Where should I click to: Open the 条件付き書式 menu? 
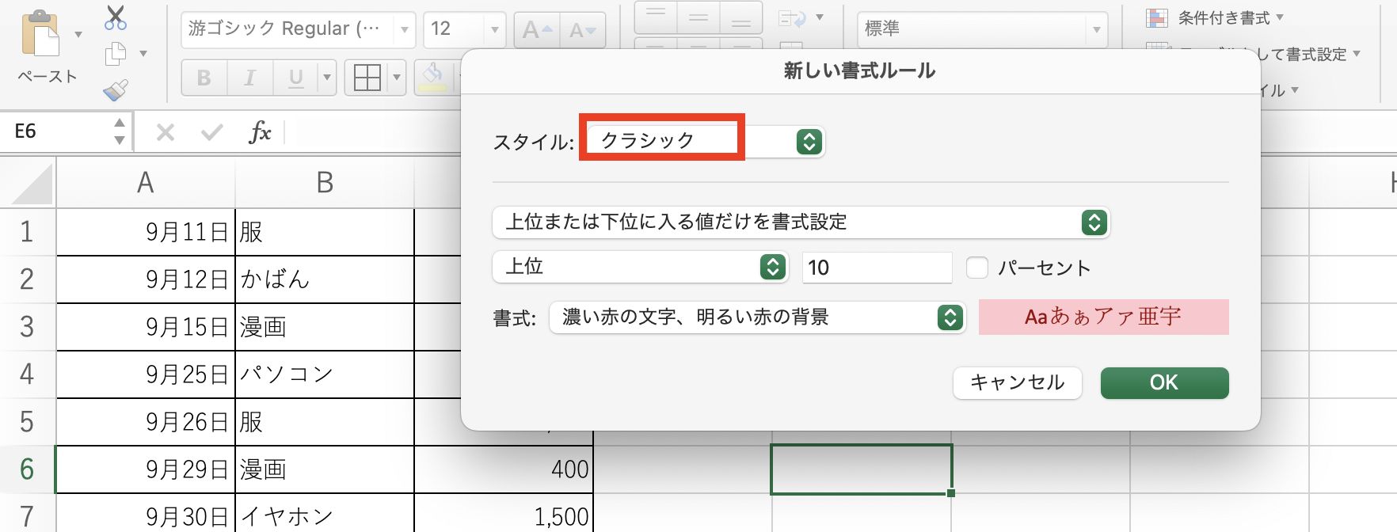point(1215,17)
